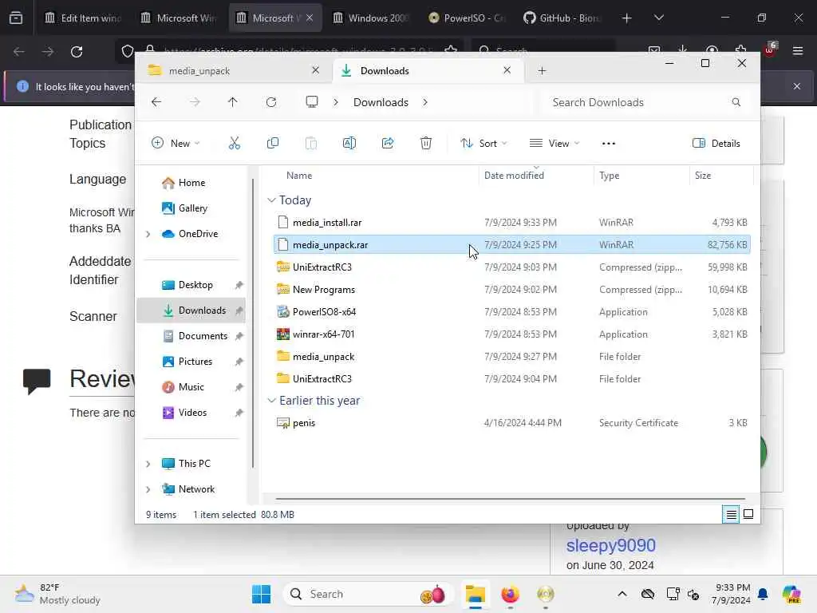Switch to Details list view icon in status bar
The height and width of the screenshot is (613, 817).
(x=731, y=515)
